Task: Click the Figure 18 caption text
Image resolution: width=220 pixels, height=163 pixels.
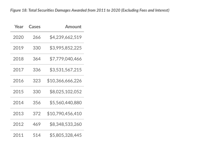Action: click(90, 11)
